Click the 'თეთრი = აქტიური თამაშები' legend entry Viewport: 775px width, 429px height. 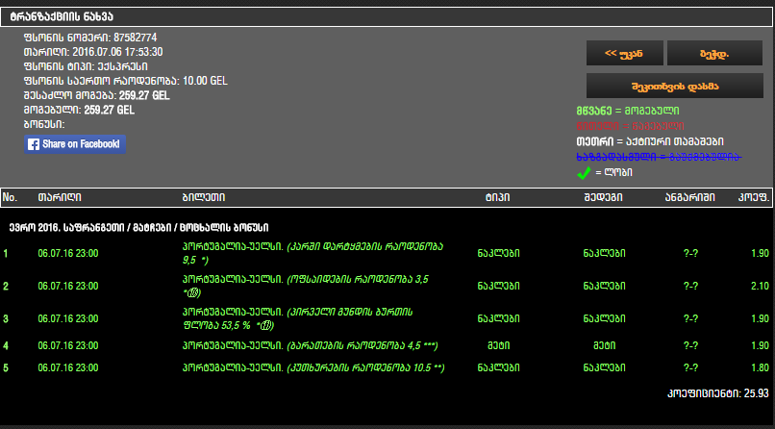[x=650, y=141]
